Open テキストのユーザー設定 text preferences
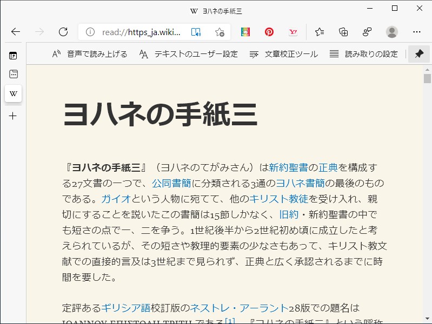The height and width of the screenshot is (324, 432). point(189,54)
